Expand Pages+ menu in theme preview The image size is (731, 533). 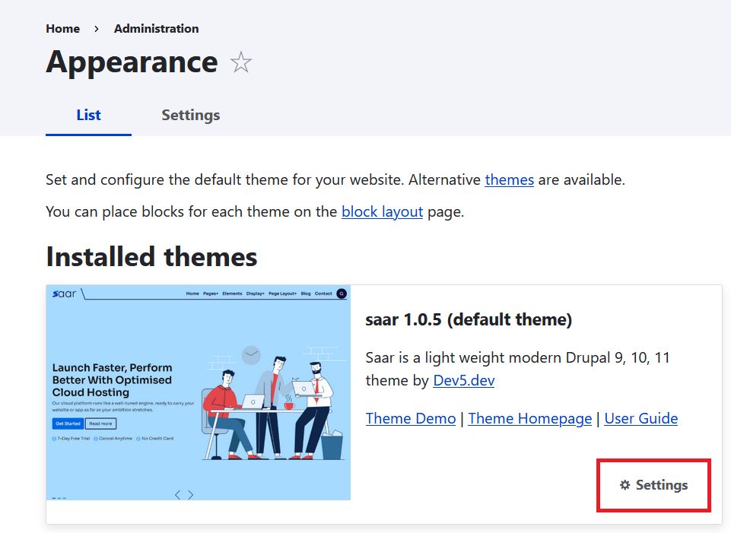click(x=211, y=293)
